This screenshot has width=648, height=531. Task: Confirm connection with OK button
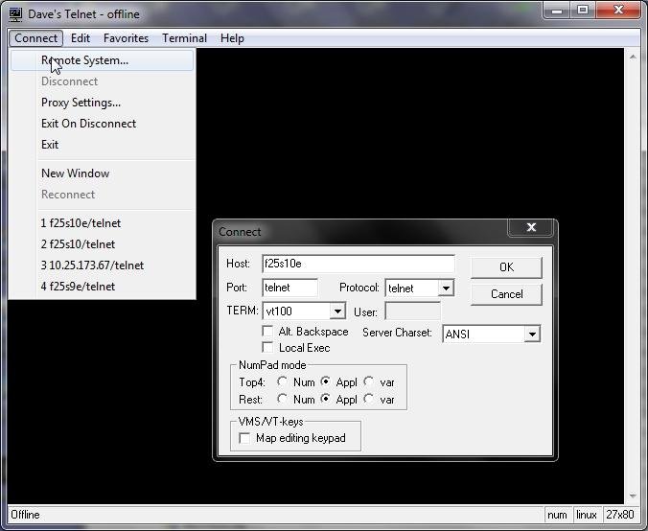point(506,267)
